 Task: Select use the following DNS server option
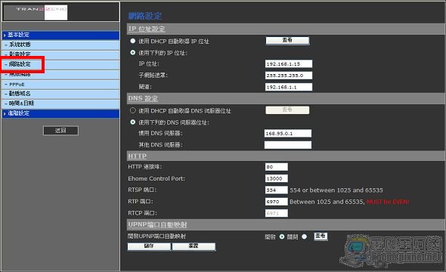(x=133, y=122)
